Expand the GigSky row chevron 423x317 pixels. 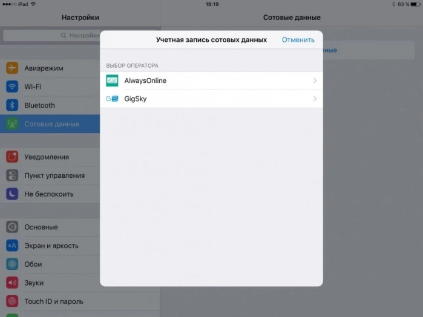tap(315, 99)
